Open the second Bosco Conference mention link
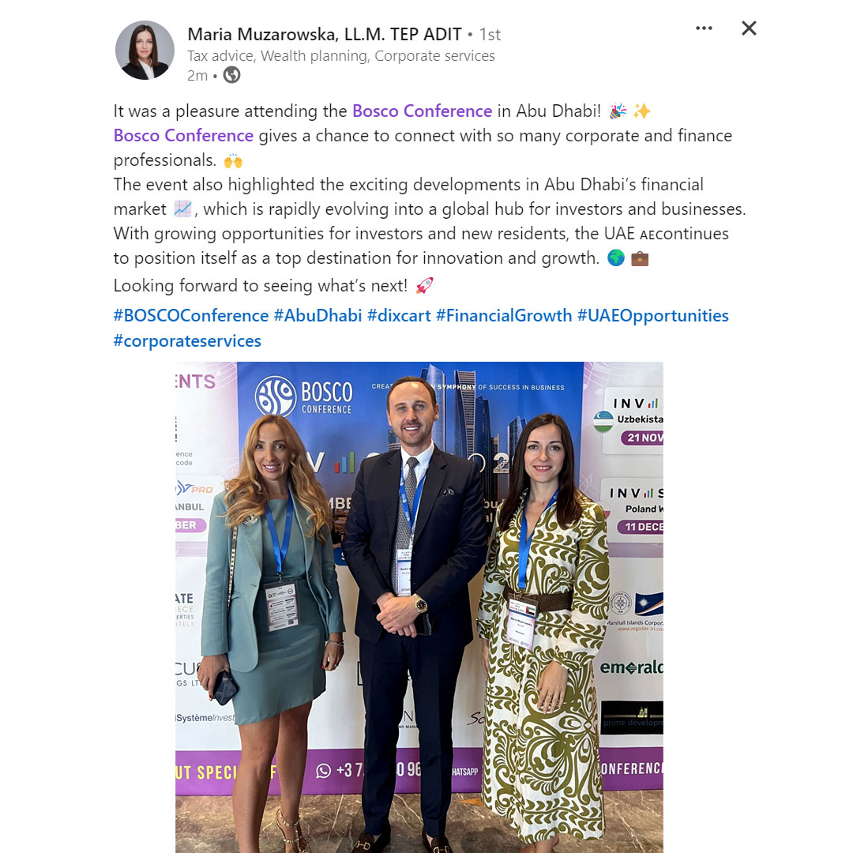Image resolution: width=853 pixels, height=853 pixels. click(183, 136)
